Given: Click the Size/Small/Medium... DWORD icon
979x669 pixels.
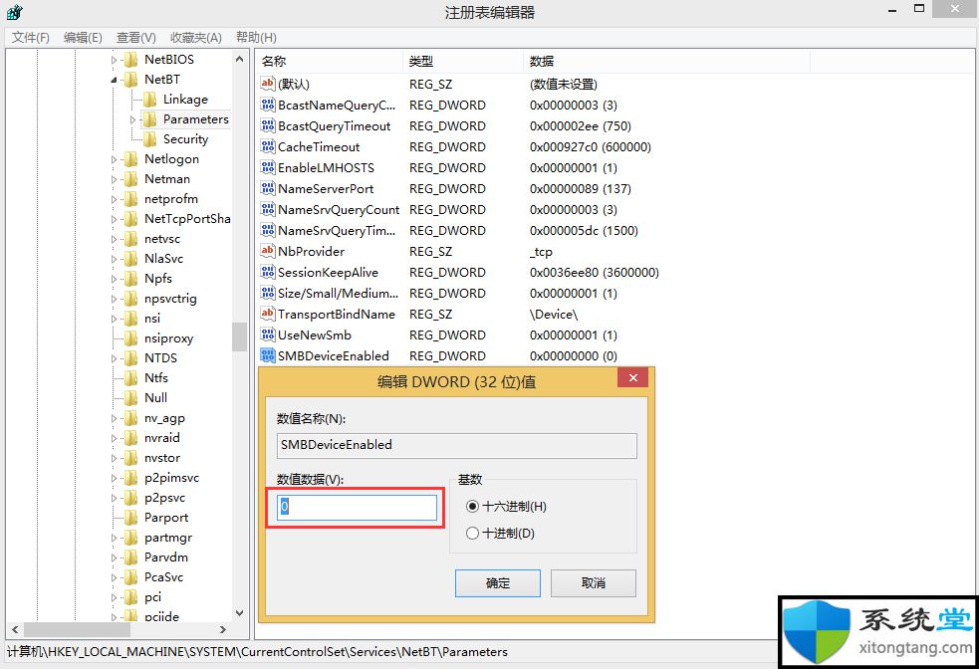Looking at the screenshot, I should coord(268,293).
